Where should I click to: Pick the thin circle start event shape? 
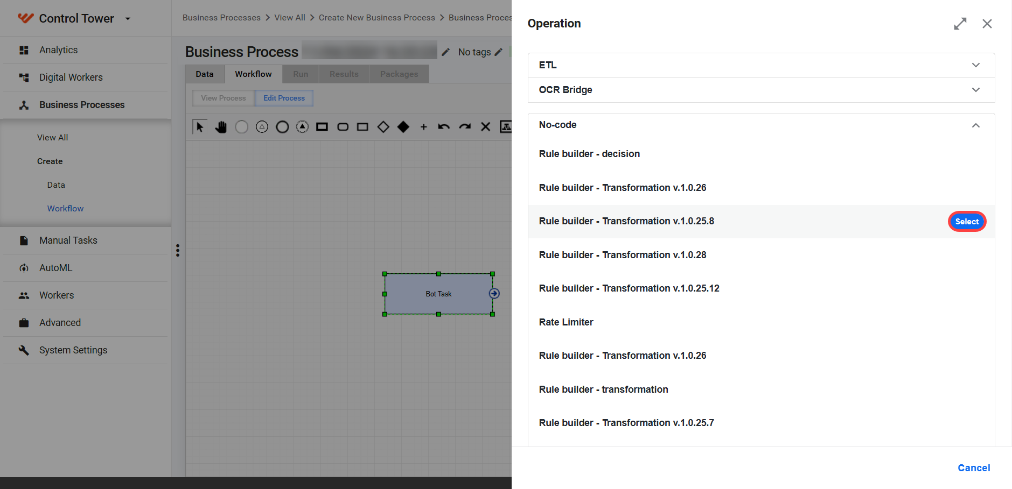(x=242, y=127)
